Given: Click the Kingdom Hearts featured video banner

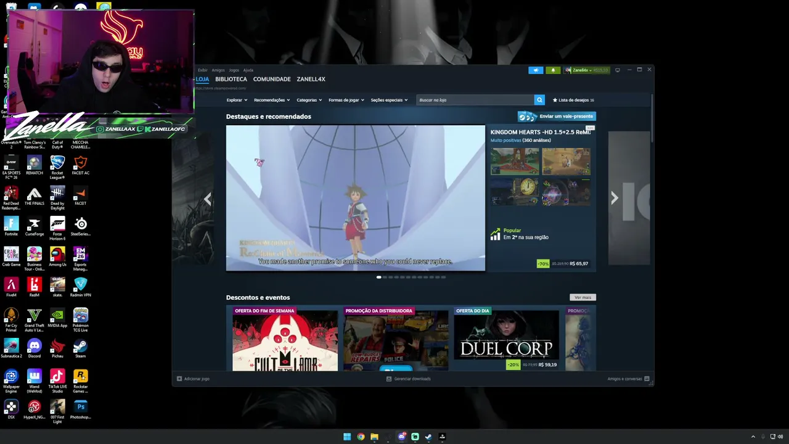Looking at the screenshot, I should 356,198.
